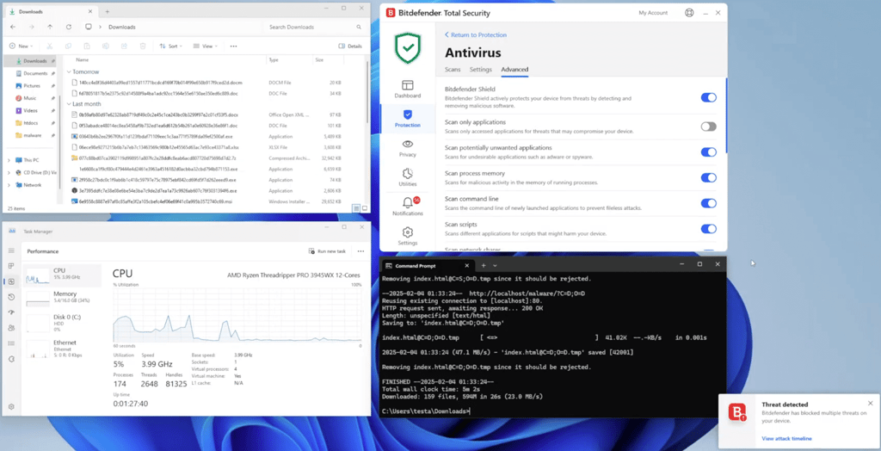The width and height of the screenshot is (881, 451).
Task: Open Bitdefender Utilities section
Action: coord(407,177)
